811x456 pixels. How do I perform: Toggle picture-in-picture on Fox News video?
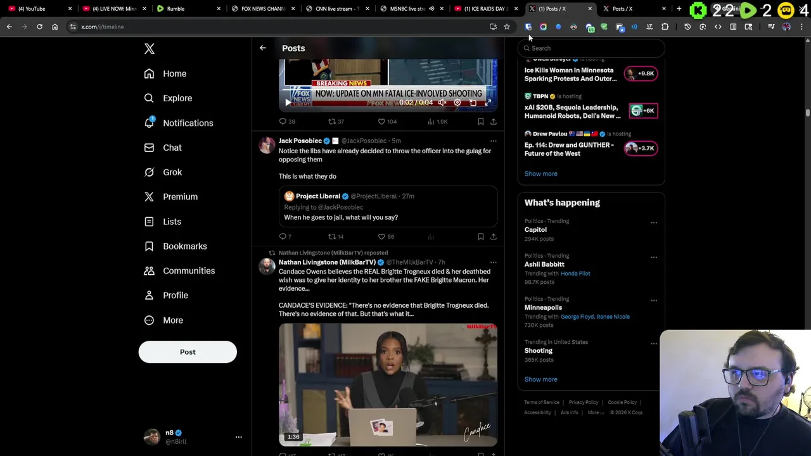[x=473, y=103]
